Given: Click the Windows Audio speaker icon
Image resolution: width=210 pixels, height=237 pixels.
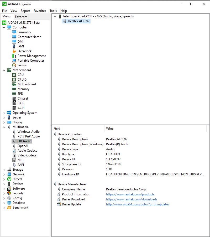Looking at the screenshot, I should pyautogui.click(x=14, y=131).
